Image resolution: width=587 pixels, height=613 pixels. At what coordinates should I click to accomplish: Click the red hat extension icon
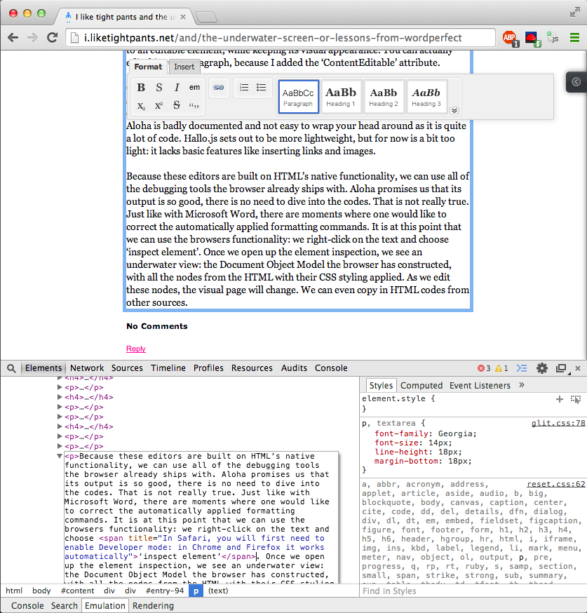(x=532, y=39)
